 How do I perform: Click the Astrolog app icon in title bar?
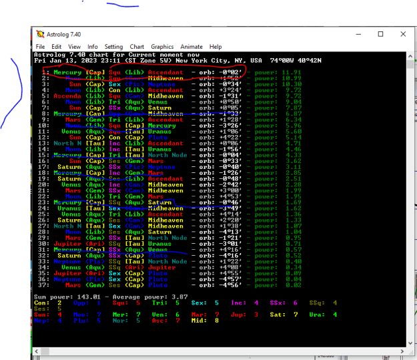[x=41, y=34]
